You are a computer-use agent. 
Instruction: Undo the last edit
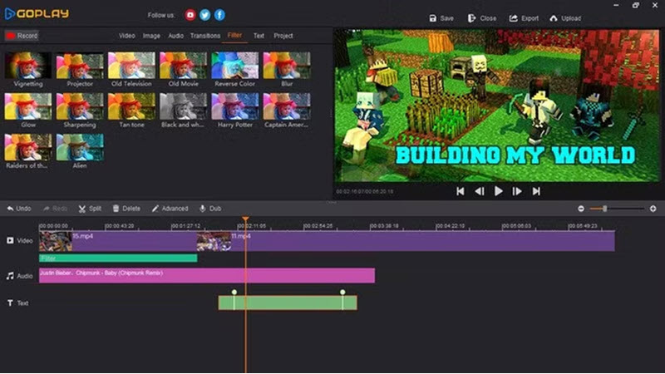point(19,209)
